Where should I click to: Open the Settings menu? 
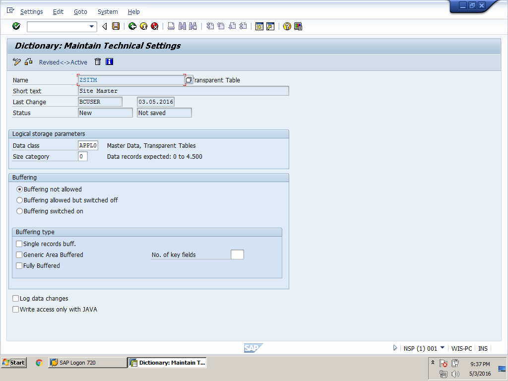[31, 11]
